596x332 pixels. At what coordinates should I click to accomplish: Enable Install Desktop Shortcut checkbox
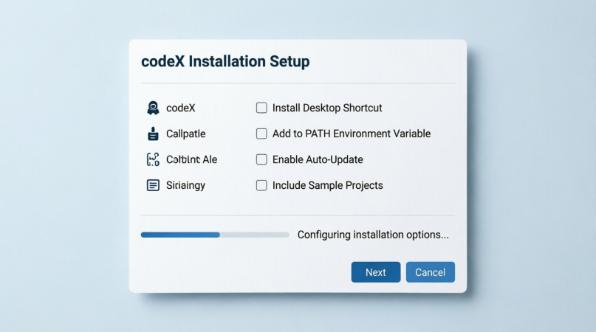[261, 108]
